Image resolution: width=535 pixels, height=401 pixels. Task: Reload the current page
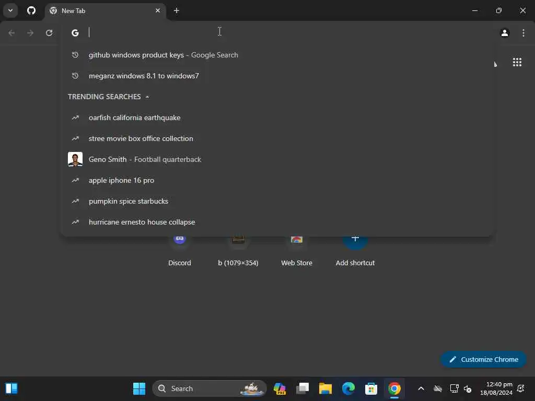point(49,33)
